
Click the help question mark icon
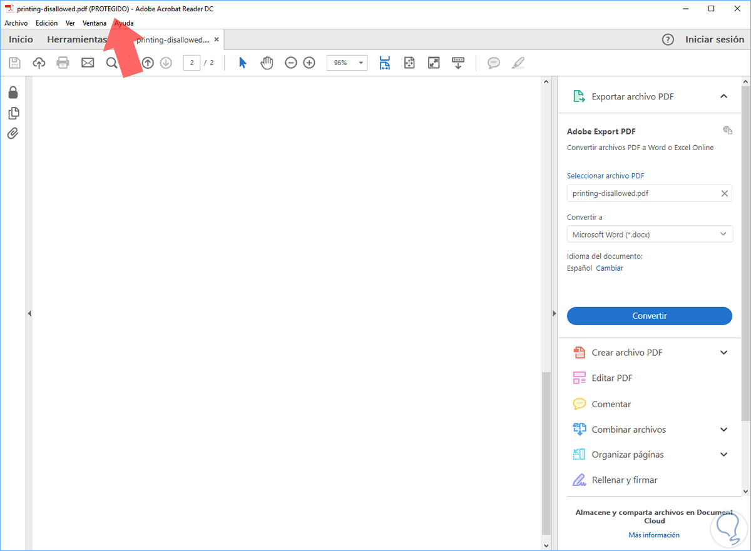[x=668, y=39]
